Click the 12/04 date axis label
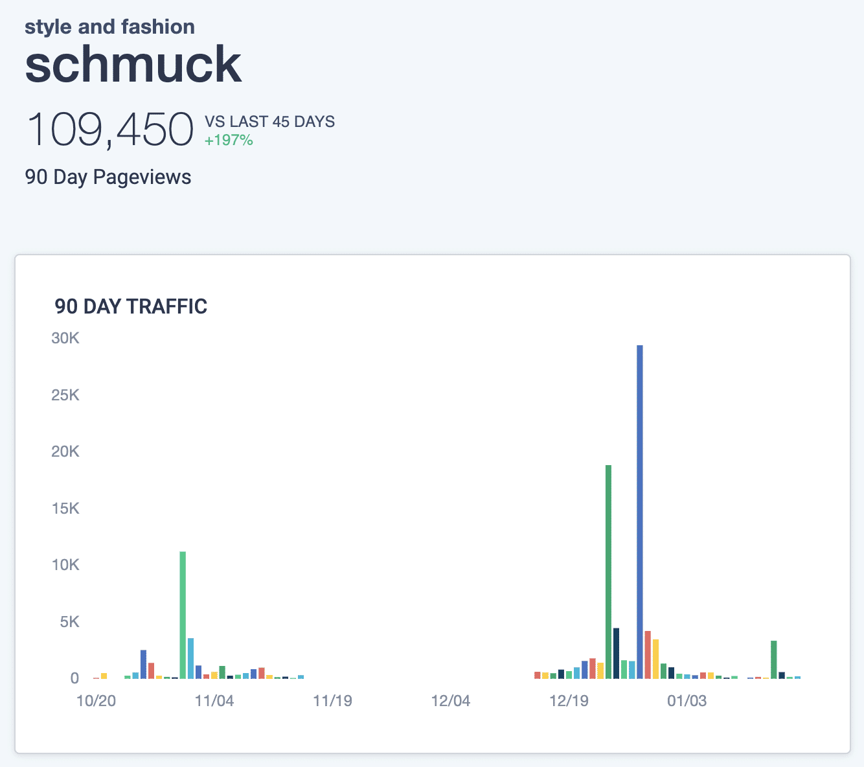The image size is (864, 767). [x=451, y=701]
